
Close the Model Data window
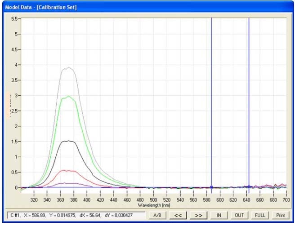(x=287, y=8)
